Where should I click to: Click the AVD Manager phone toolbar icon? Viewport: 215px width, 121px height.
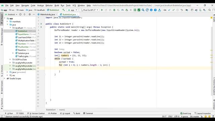pyautogui.click(x=200, y=10)
